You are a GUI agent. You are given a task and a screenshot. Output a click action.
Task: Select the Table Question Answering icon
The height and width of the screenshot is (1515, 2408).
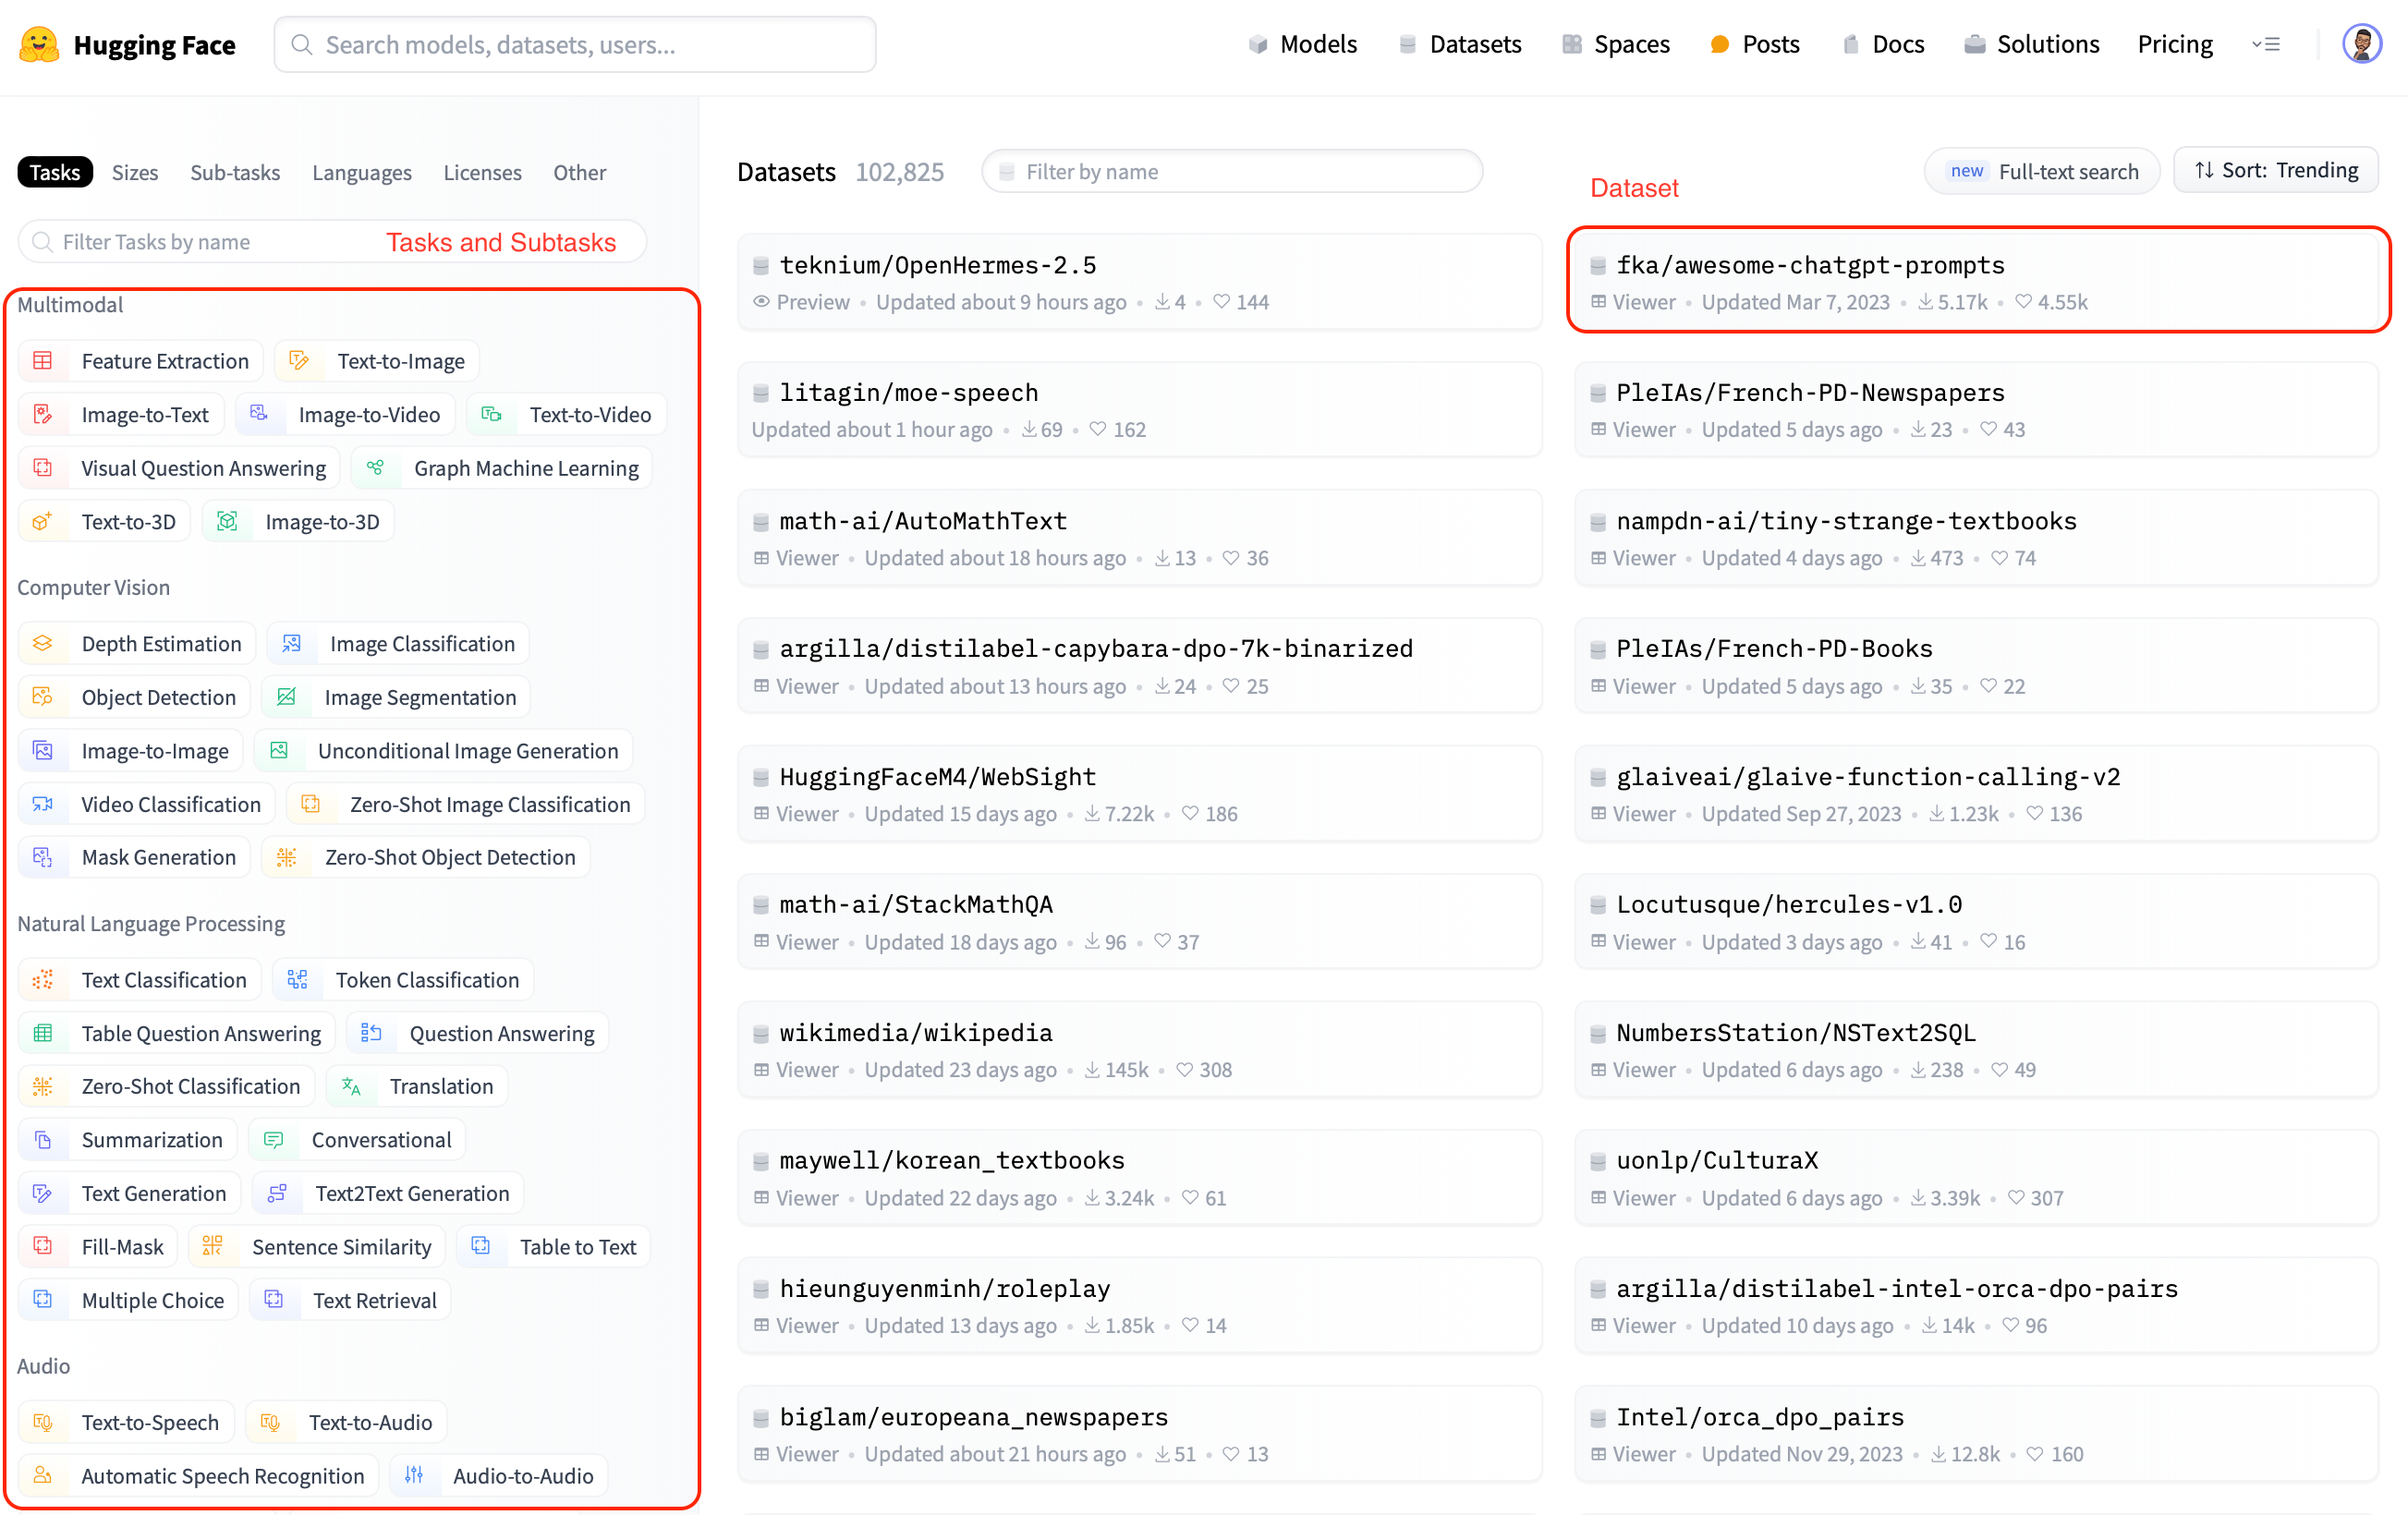click(x=42, y=1033)
